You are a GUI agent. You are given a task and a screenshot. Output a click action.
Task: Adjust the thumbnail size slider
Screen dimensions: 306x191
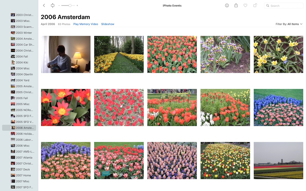[70, 5]
